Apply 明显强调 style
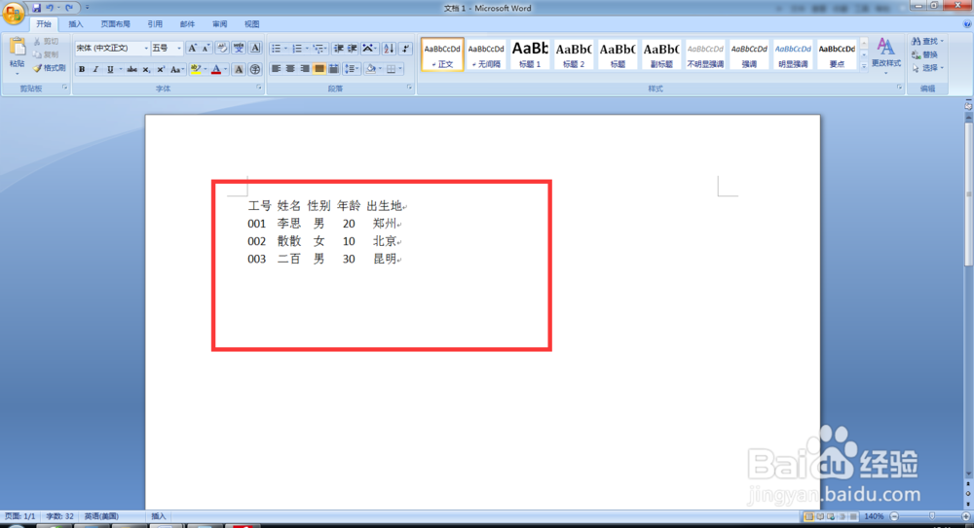 pyautogui.click(x=793, y=54)
